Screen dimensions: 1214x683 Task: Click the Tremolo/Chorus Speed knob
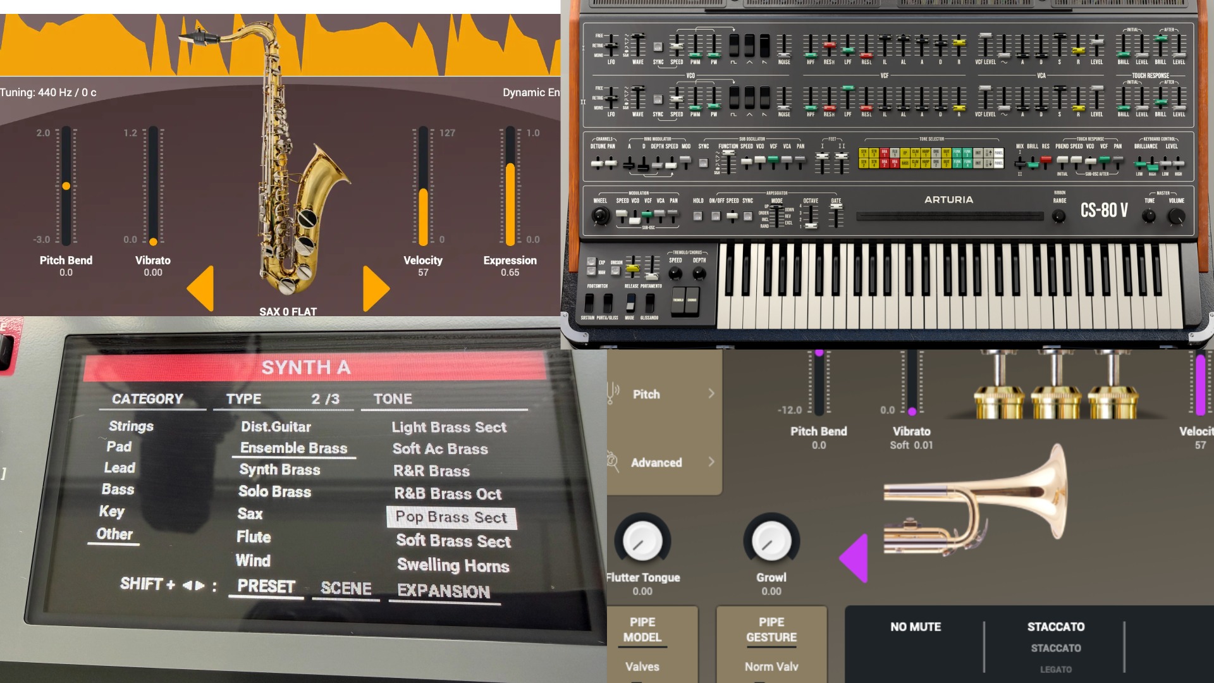675,273
